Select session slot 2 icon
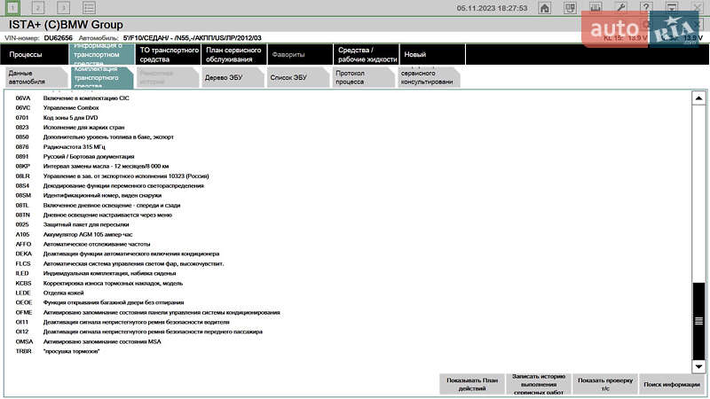Screen dimensions: 710x399 [x=38, y=8]
